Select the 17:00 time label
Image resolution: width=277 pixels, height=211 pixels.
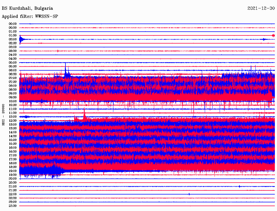(x=13, y=156)
